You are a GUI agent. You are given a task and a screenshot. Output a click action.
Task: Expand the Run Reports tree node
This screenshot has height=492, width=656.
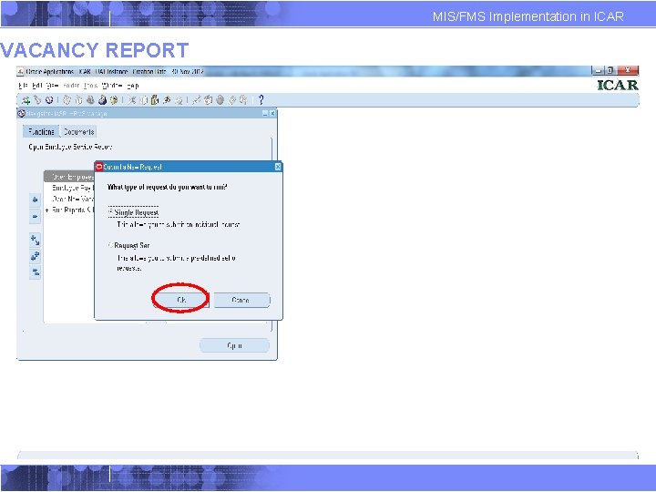(x=46, y=210)
